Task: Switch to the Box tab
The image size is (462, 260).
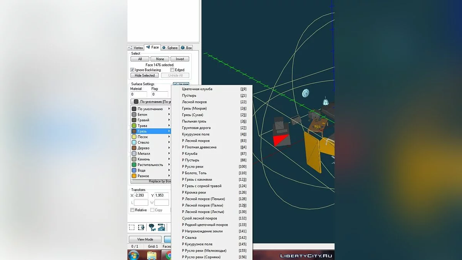Action: [186, 48]
